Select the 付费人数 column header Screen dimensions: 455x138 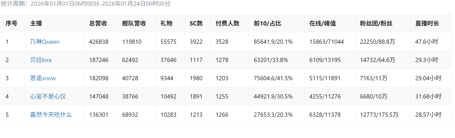[x=227, y=23]
